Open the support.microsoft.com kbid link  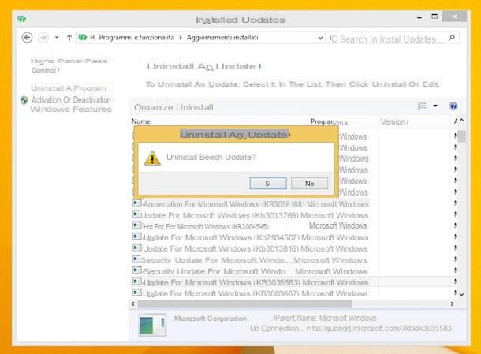click(x=380, y=328)
